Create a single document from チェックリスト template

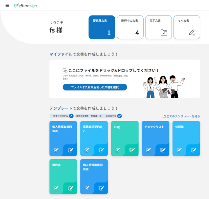pyautogui.click(x=149, y=150)
